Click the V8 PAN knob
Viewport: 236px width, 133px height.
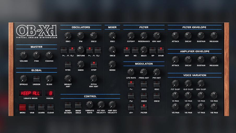tap(214, 107)
